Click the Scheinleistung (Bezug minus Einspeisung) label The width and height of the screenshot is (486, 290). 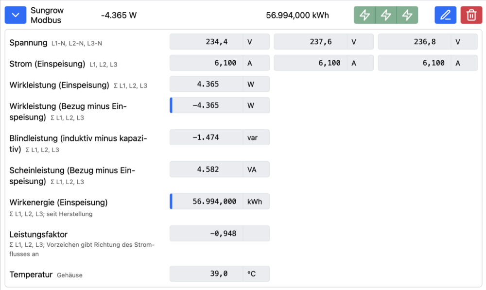point(72,176)
